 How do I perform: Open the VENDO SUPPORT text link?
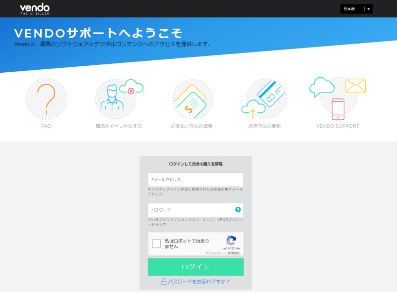point(337,126)
